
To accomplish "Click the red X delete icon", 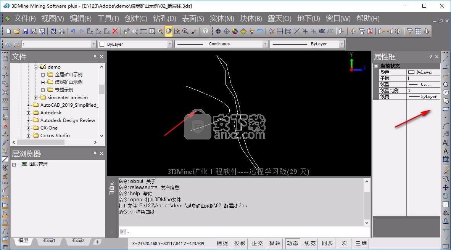I will point(115,31).
